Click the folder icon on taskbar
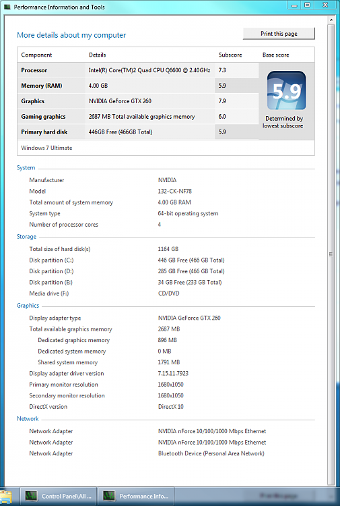Screen dimensions: 340x506 6,497
